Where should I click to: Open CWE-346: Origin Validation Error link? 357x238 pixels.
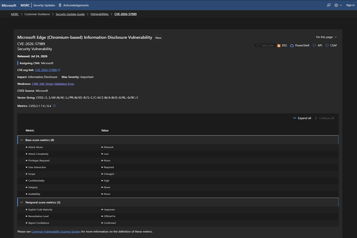pyautogui.click(x=53, y=84)
